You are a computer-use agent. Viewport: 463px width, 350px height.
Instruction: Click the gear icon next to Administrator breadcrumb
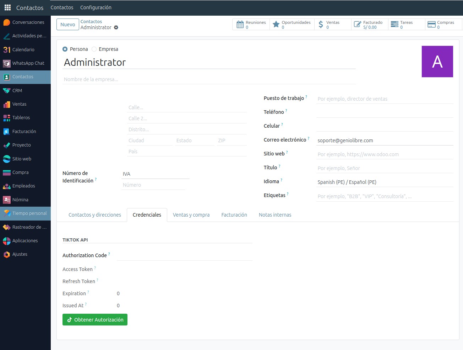(116, 27)
